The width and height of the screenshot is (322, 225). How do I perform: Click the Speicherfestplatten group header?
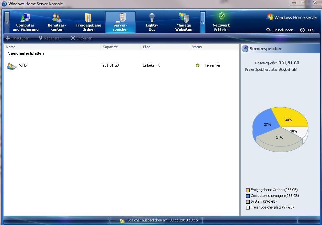point(26,53)
